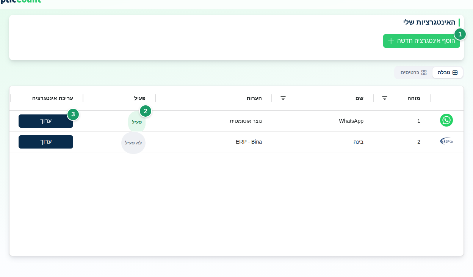Click tour step marker number 2
Image resolution: width=473 pixels, height=277 pixels.
pyautogui.click(x=146, y=111)
